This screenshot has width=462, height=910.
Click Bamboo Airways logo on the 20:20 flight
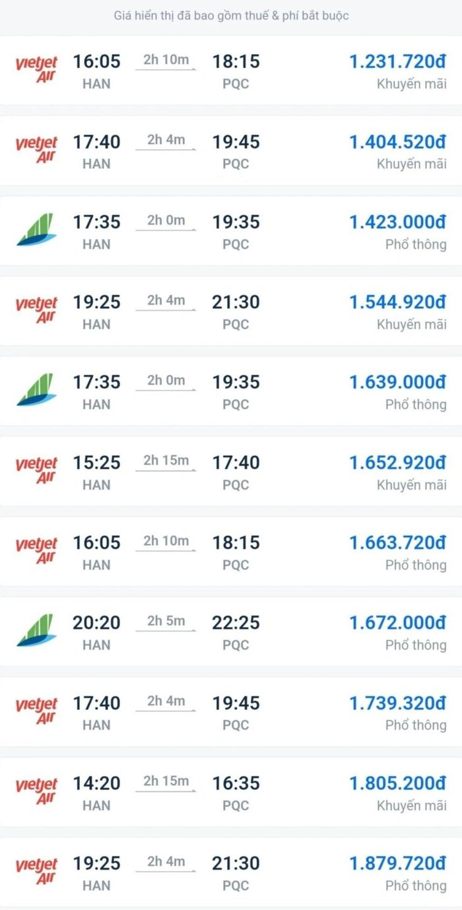click(x=36, y=630)
